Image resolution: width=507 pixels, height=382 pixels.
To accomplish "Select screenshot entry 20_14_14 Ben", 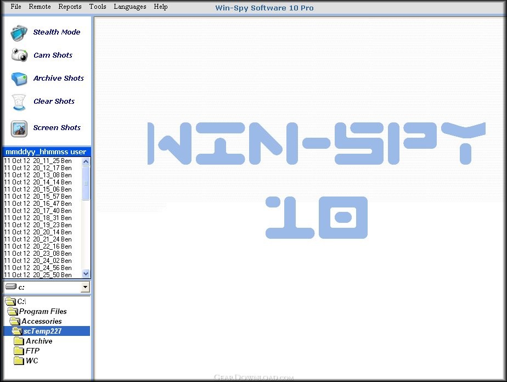I will [38, 182].
